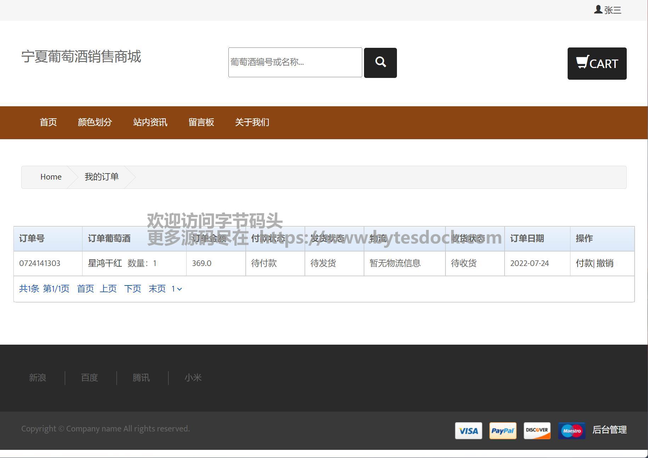Open the 颜色划分 menu item
This screenshot has height=458, width=648.
pyautogui.click(x=95, y=123)
